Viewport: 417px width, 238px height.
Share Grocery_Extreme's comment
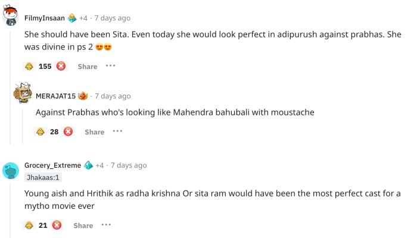[x=83, y=226]
